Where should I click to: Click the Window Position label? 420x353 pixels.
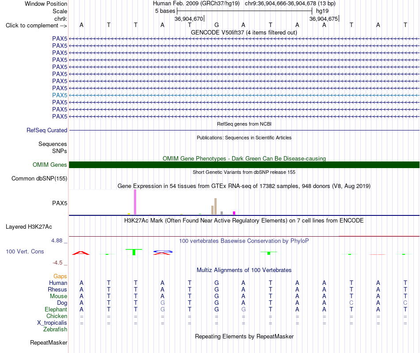(46, 4)
